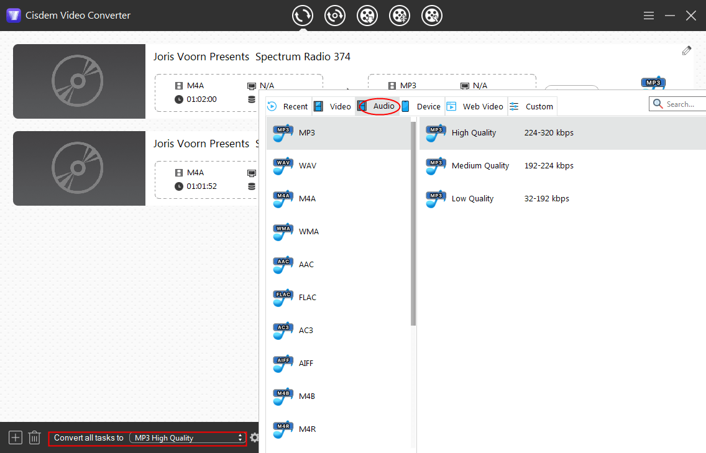
Task: Switch to the disc Rip feature
Action: point(335,15)
